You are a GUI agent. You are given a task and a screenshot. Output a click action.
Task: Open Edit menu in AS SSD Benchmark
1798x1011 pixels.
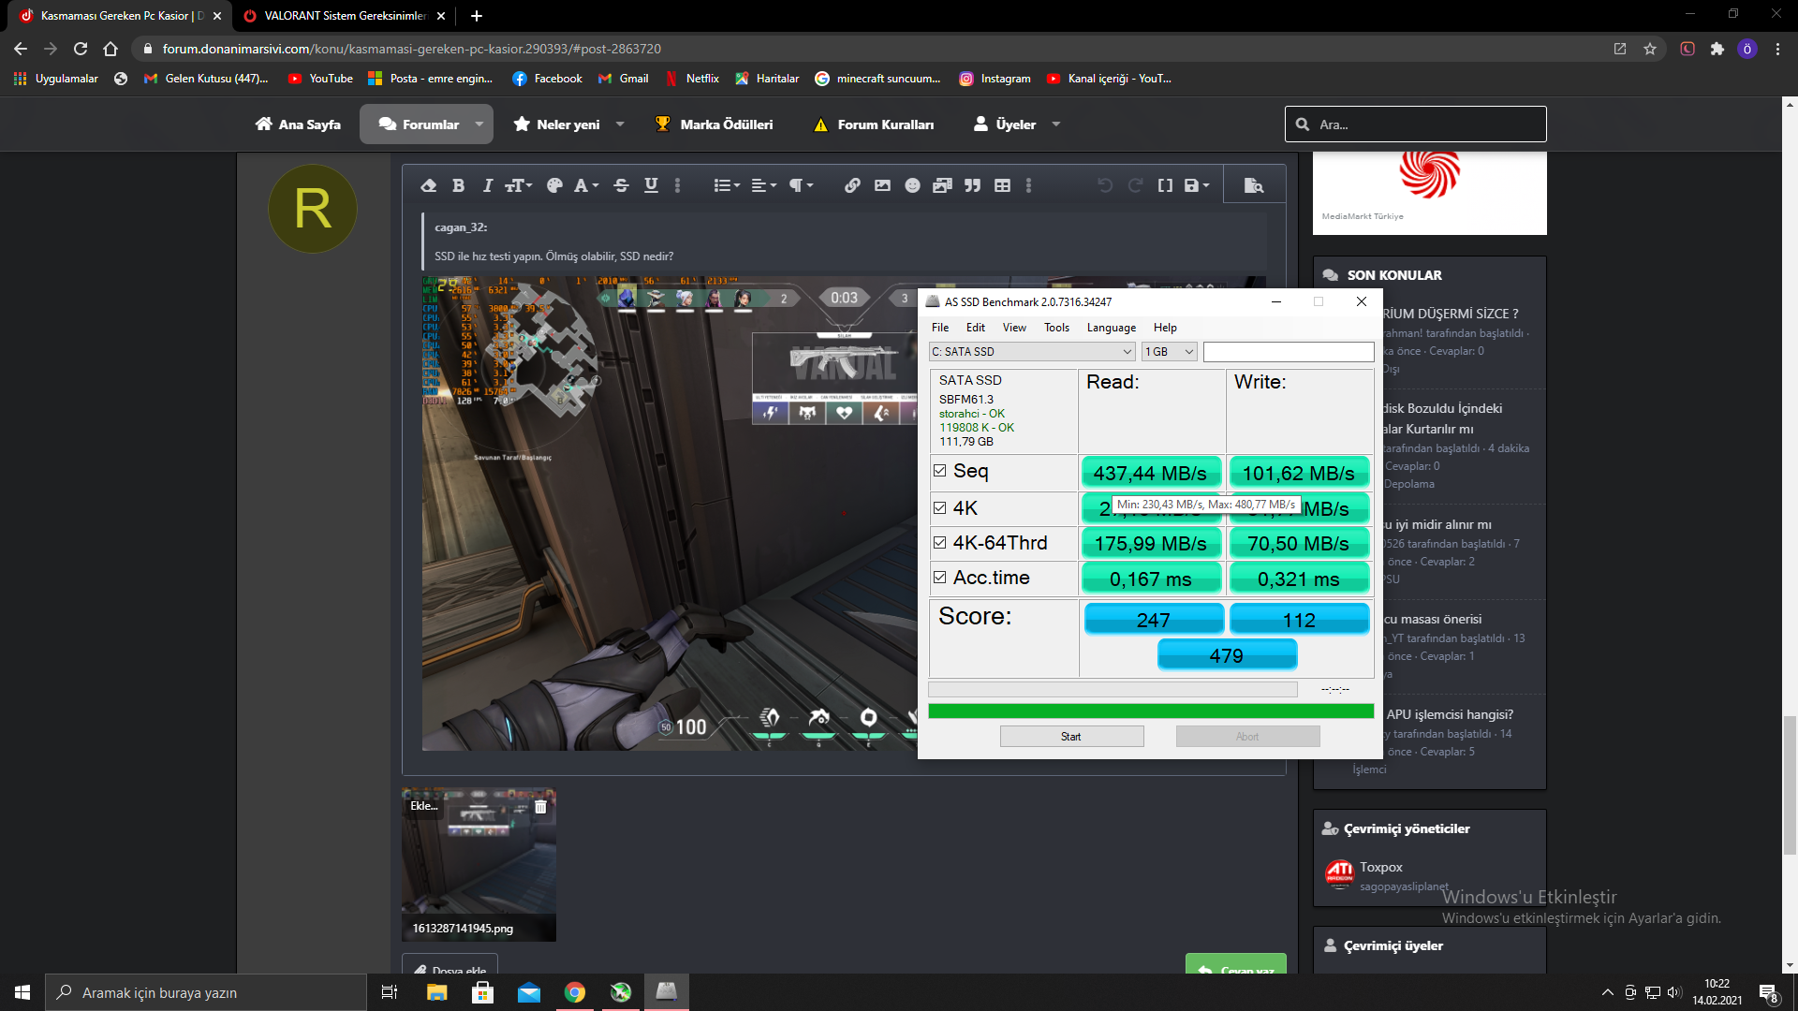(x=976, y=328)
